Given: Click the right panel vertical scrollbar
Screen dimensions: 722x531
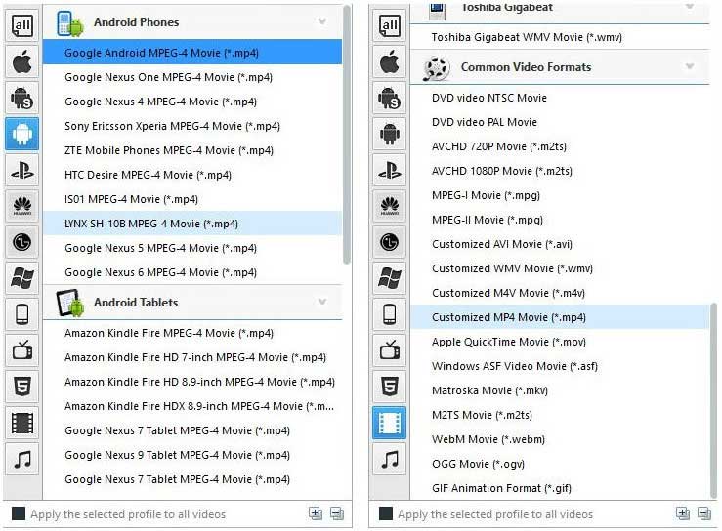Looking at the screenshot, I should pos(714,400).
